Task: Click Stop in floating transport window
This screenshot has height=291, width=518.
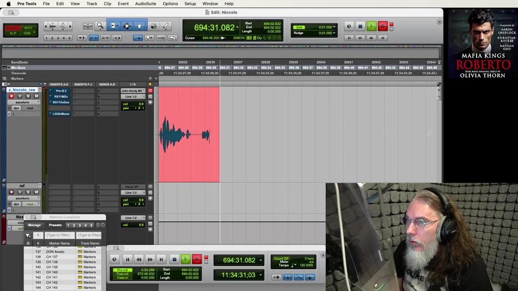Action: click(x=174, y=259)
